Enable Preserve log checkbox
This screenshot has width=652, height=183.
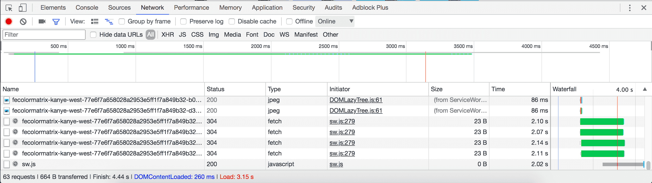183,21
